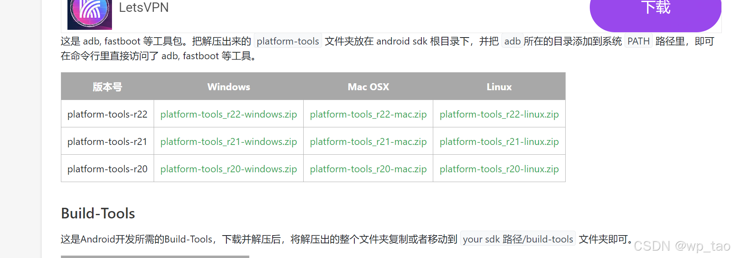This screenshot has height=258, width=732.
Task: Click the Build-Tools section heading
Action: [98, 214]
